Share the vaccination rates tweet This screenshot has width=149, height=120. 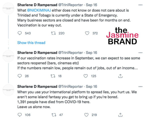[120, 76]
